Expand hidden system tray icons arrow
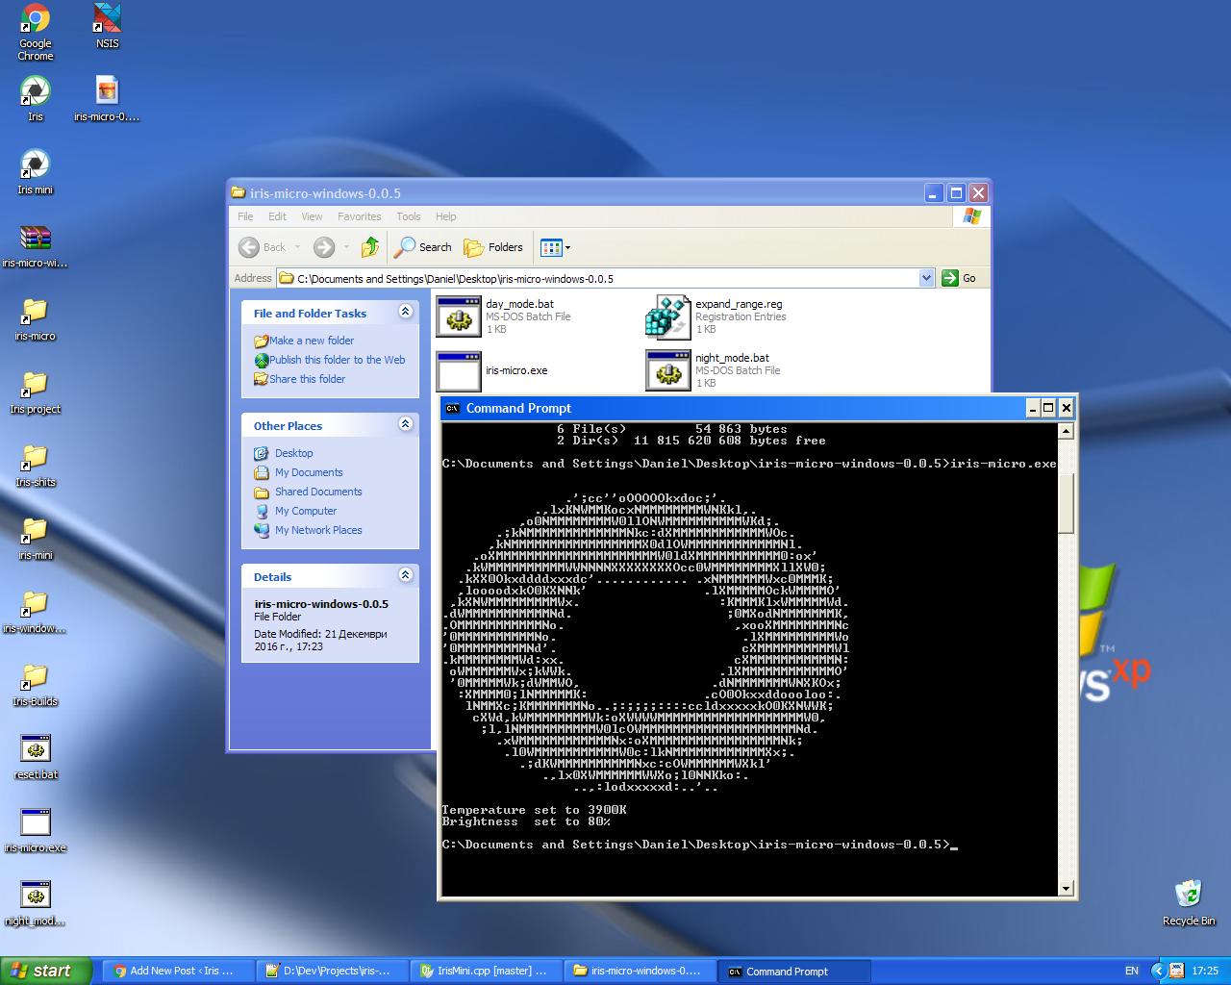This screenshot has width=1231, height=985. coord(1160,971)
